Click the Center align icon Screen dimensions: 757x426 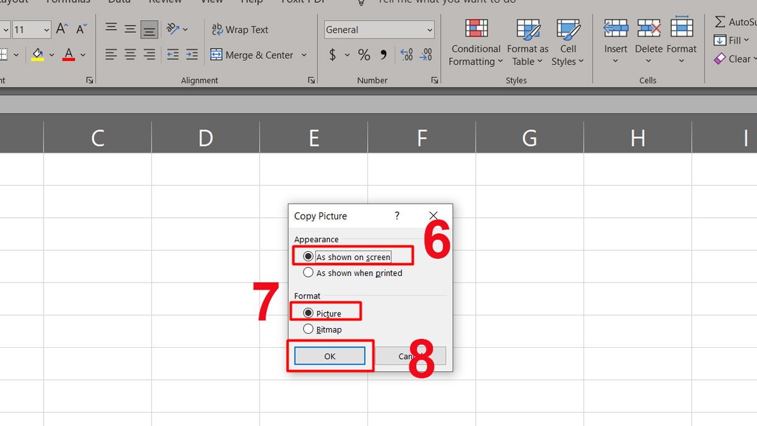click(x=130, y=55)
